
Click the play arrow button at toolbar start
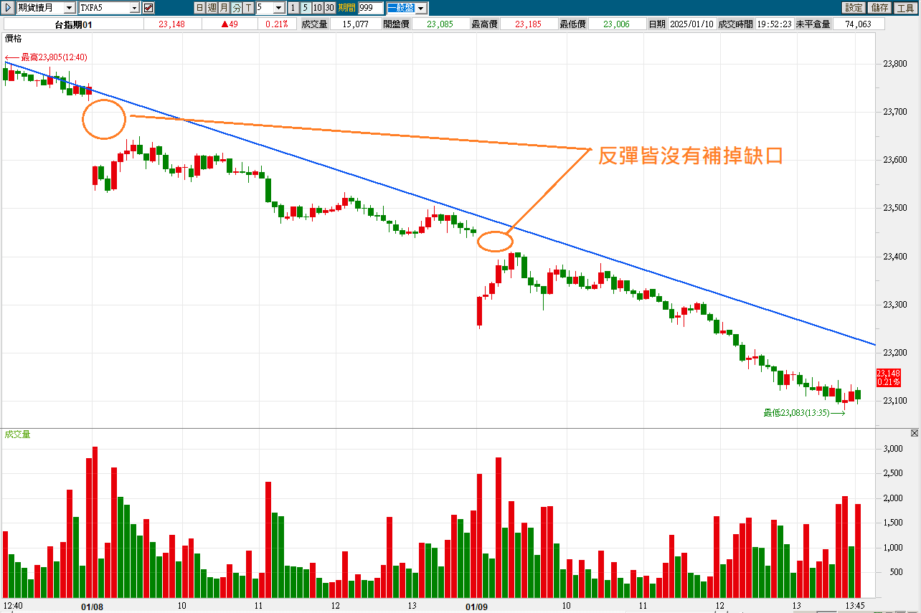(x=7, y=8)
